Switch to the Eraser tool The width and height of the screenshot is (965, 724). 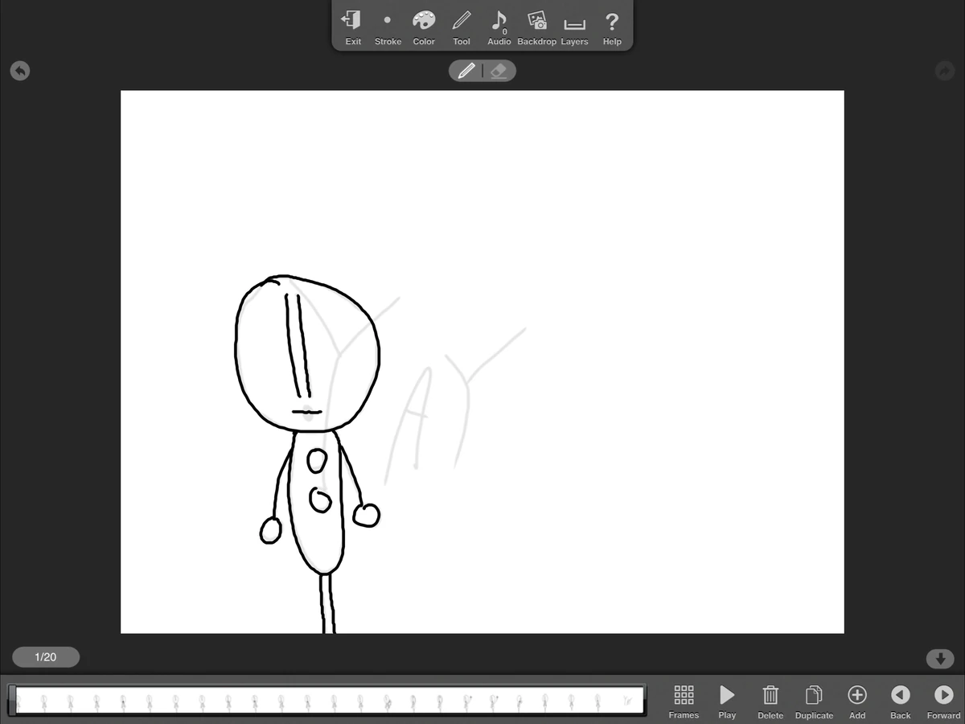pyautogui.click(x=499, y=71)
